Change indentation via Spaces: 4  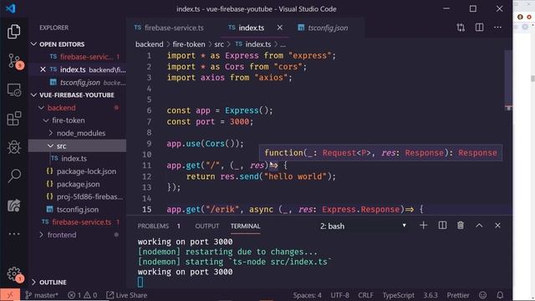point(307,295)
